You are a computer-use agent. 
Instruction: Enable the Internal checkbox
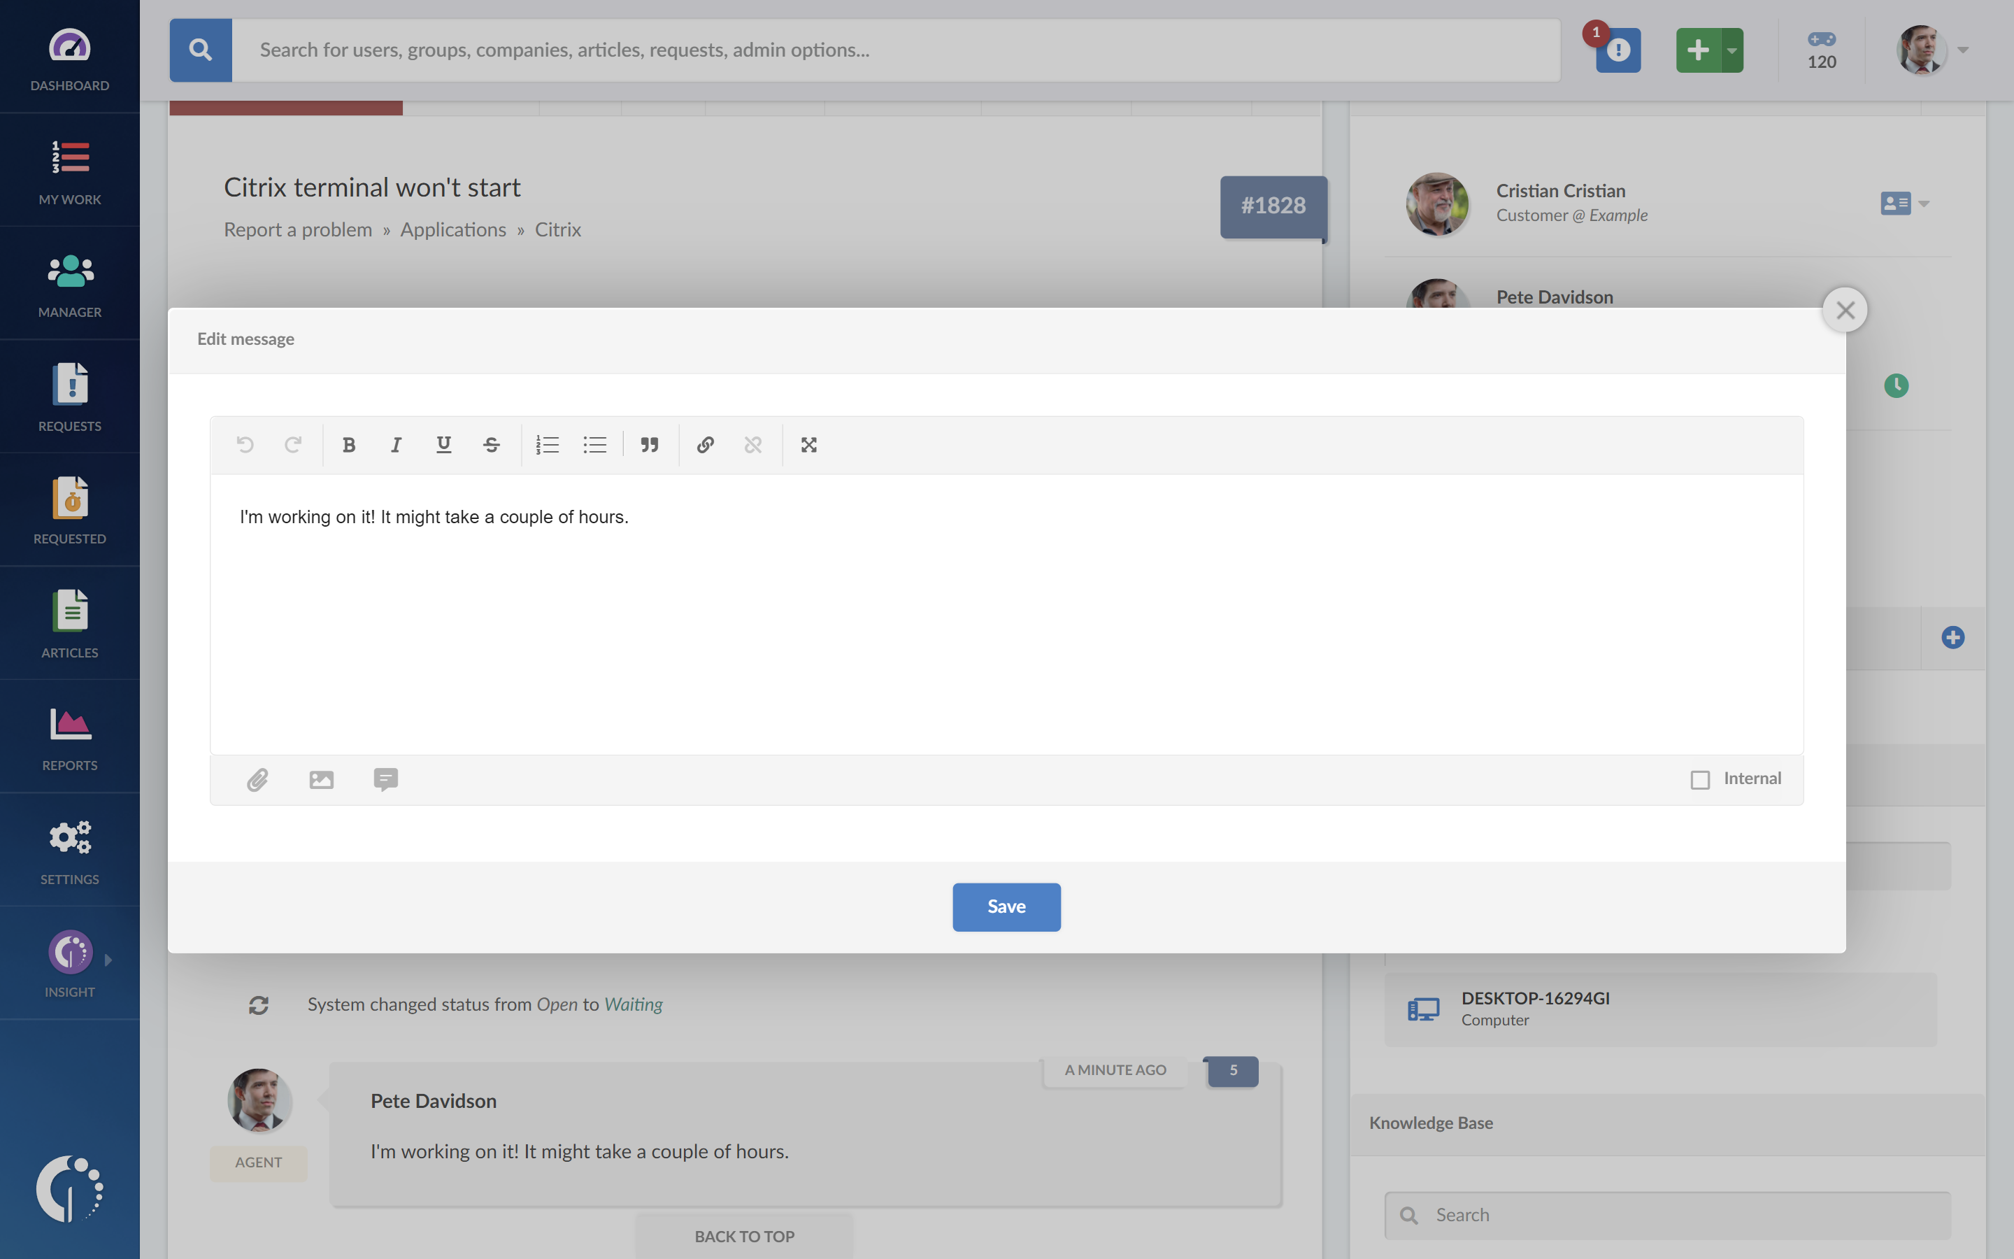tap(1700, 779)
